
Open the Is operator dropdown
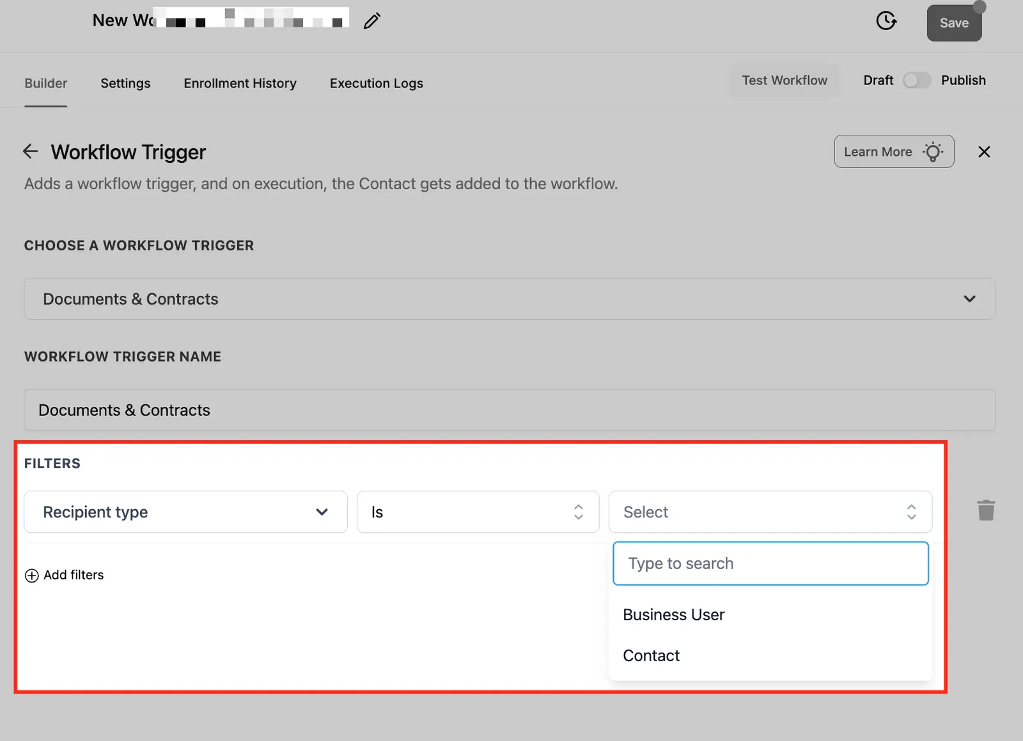click(x=478, y=512)
